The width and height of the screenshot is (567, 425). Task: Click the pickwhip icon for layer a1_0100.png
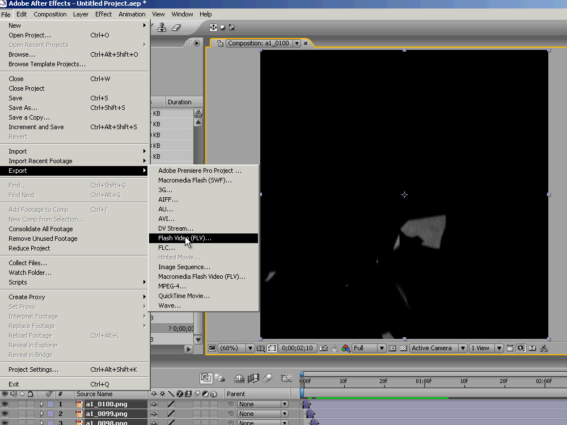pos(230,404)
